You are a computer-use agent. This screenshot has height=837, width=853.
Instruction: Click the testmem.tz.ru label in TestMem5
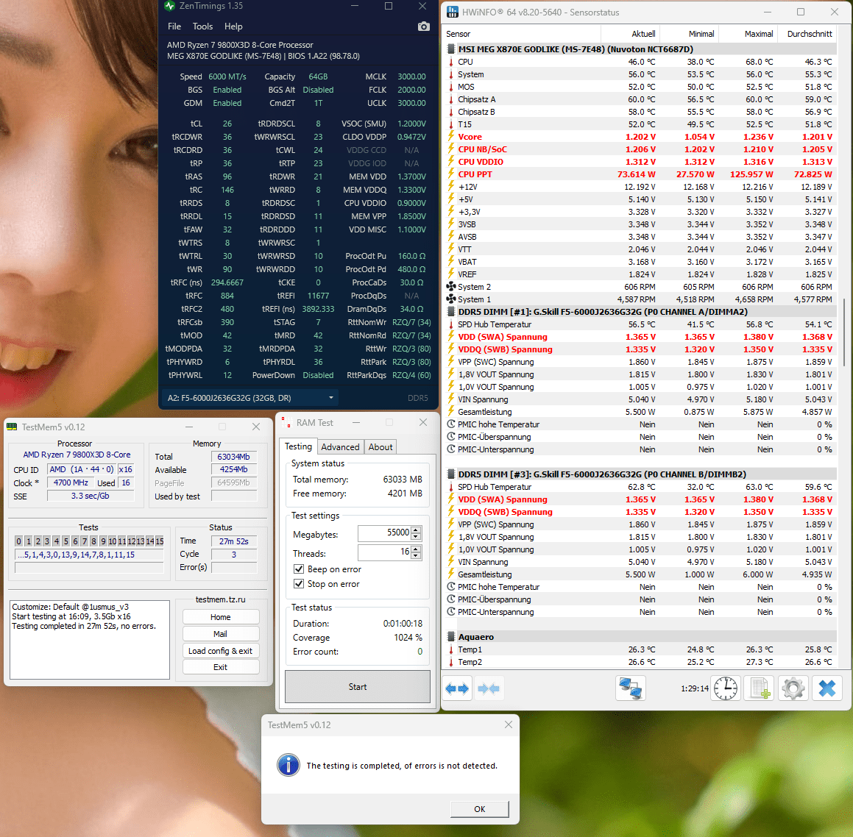click(220, 599)
